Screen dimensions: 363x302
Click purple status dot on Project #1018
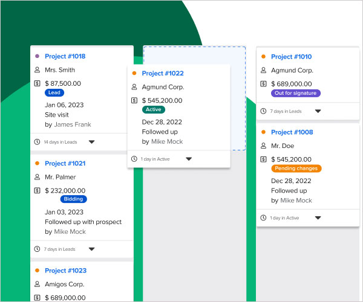[x=37, y=56]
